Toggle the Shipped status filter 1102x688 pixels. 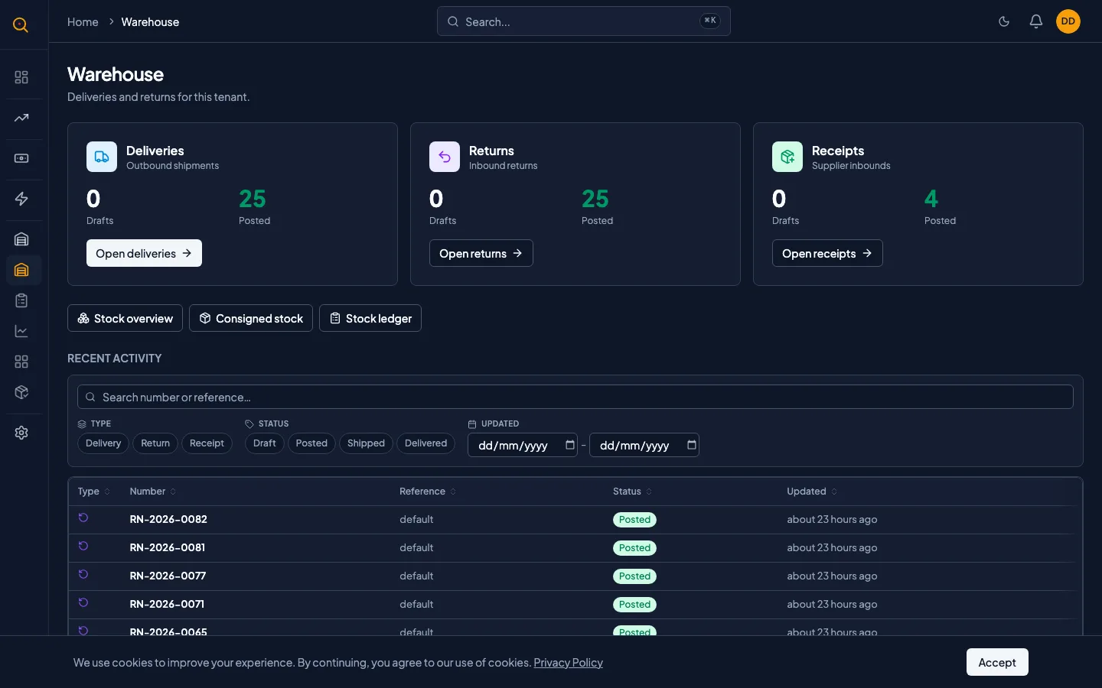[x=366, y=443]
